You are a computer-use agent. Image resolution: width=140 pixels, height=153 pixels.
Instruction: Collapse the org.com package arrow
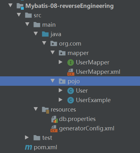click(x=44, y=43)
